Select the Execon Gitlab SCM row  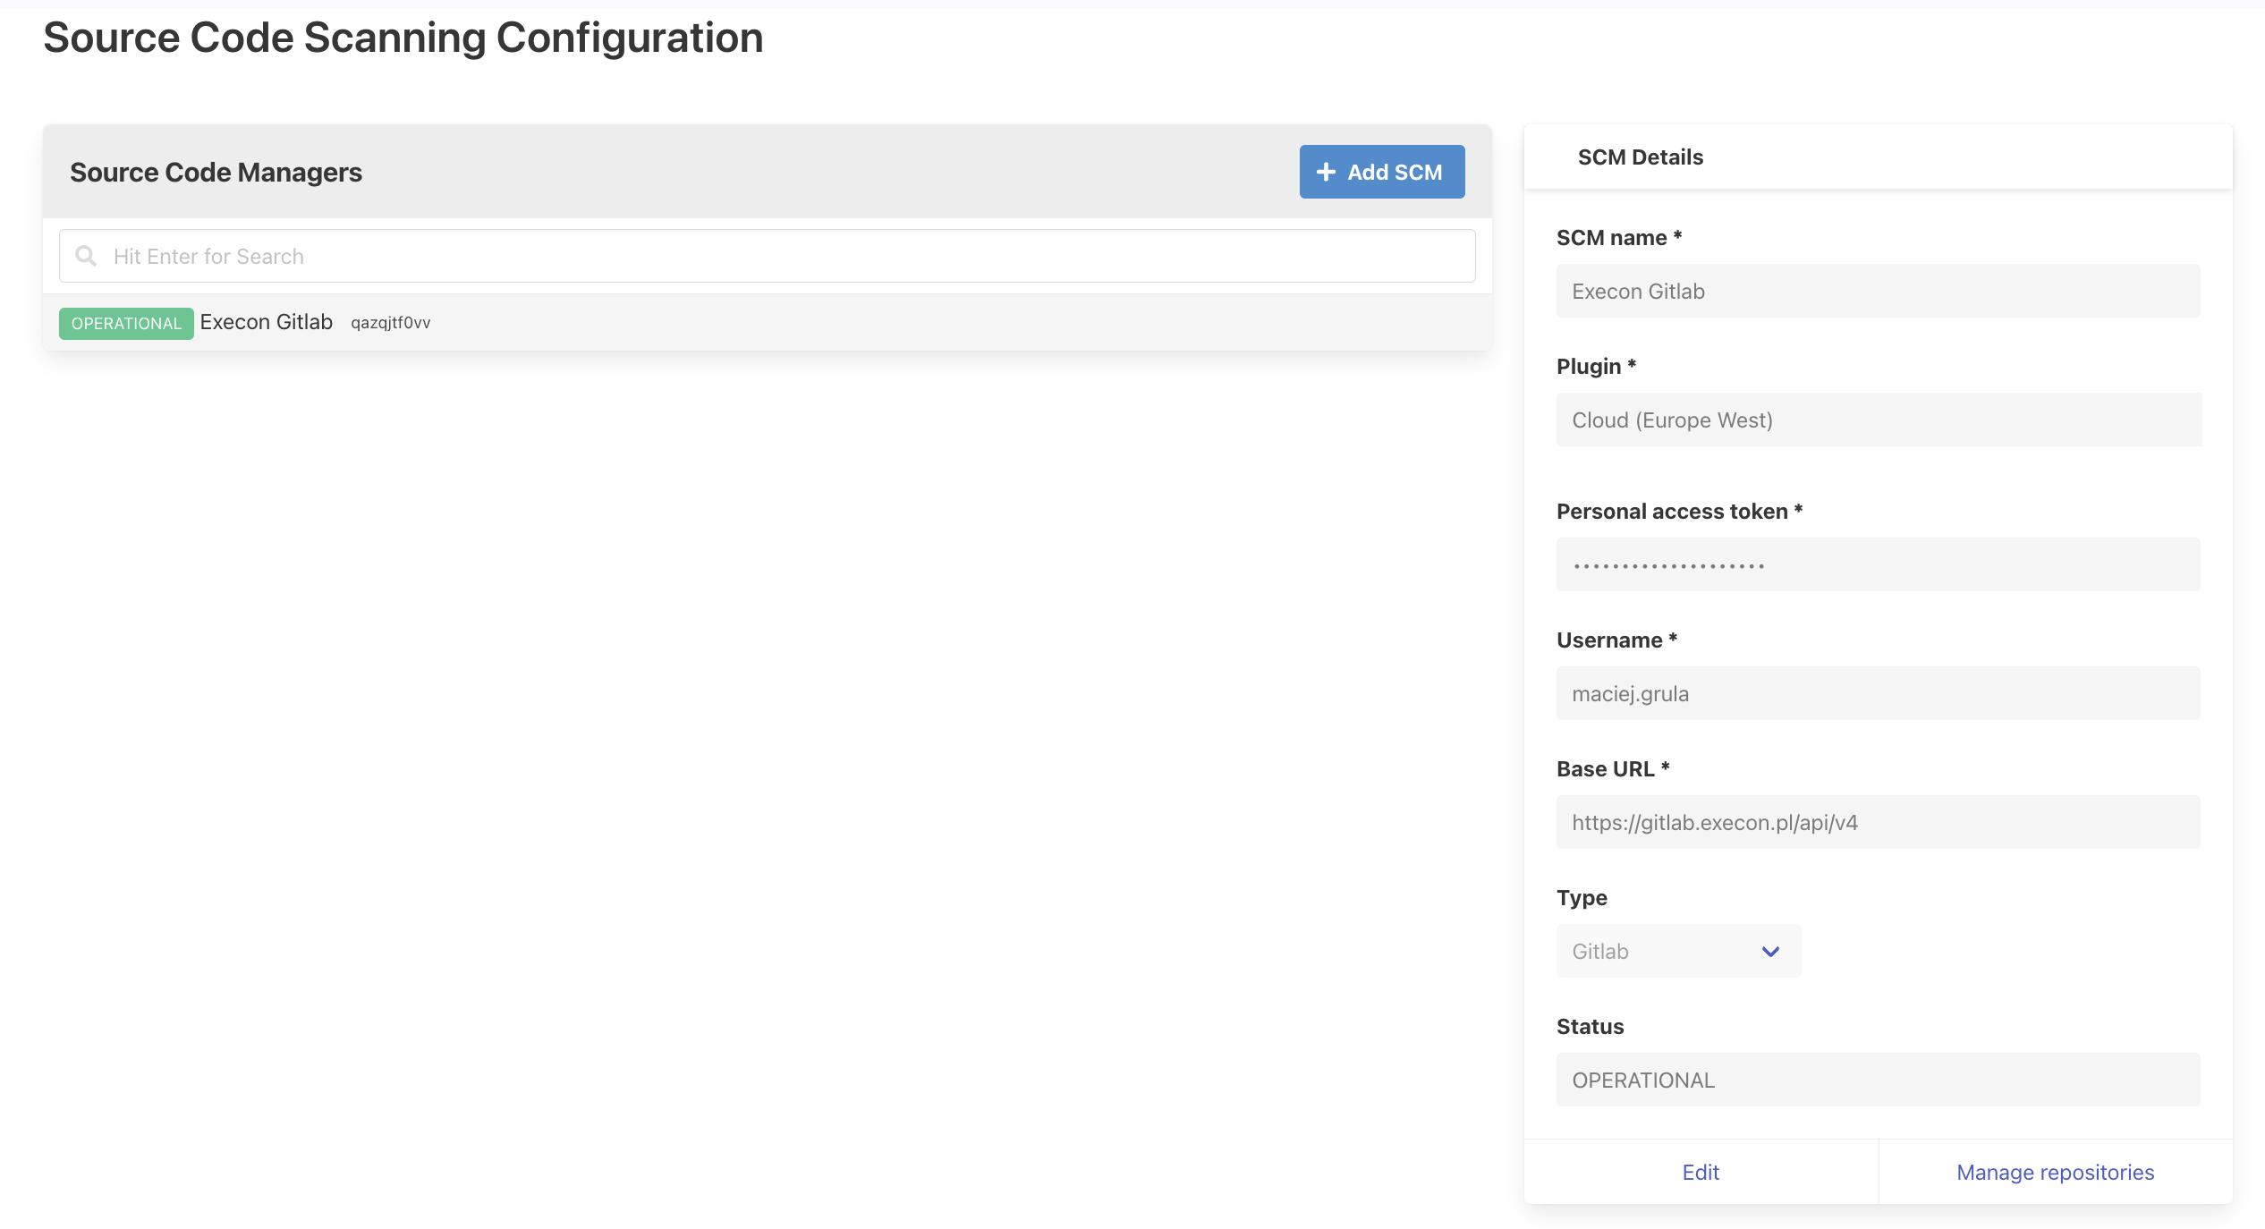pyautogui.click(x=767, y=323)
